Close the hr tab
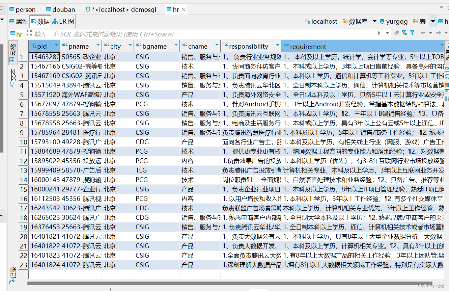 point(183,9)
